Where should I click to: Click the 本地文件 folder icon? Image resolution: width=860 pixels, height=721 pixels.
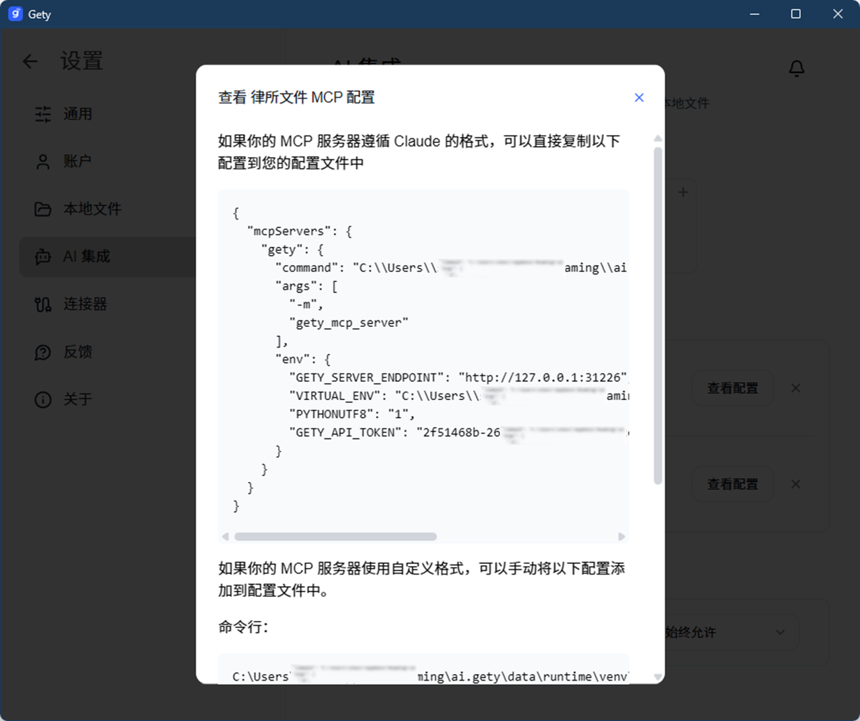[x=43, y=209]
